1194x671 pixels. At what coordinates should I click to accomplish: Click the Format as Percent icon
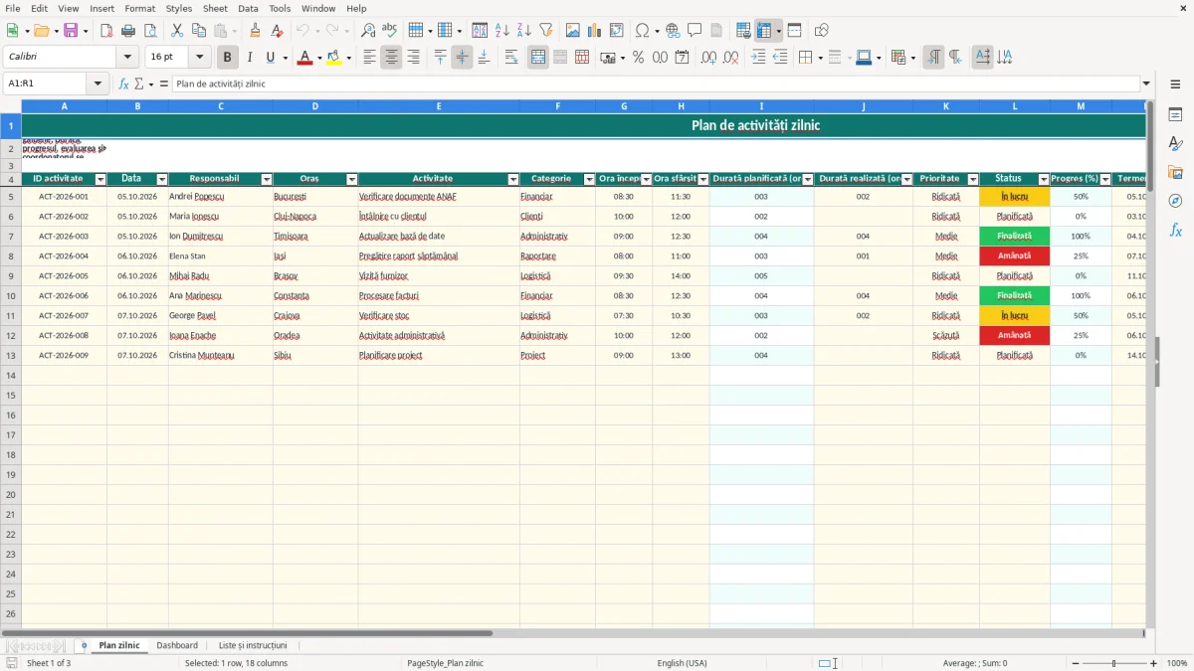click(x=638, y=58)
